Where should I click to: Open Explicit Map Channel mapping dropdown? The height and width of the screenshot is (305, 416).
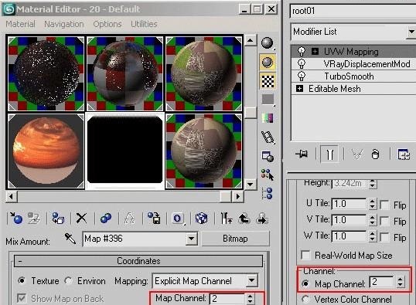pos(251,280)
